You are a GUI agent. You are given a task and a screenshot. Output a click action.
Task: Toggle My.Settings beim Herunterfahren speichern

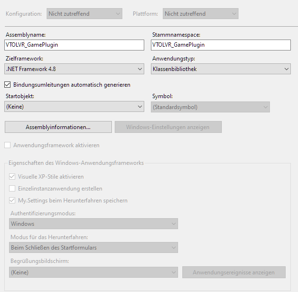(x=12, y=201)
